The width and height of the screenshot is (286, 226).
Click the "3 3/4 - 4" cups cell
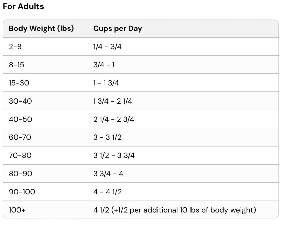108,174
